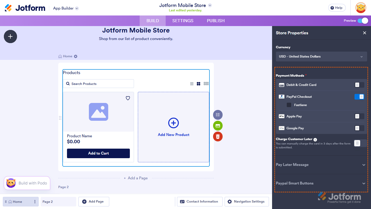
Task: Click the Add to Cart button
Action: click(98, 153)
